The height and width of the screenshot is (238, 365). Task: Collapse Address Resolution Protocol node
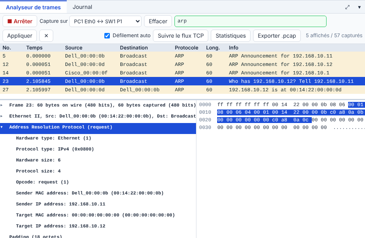tap(2, 127)
